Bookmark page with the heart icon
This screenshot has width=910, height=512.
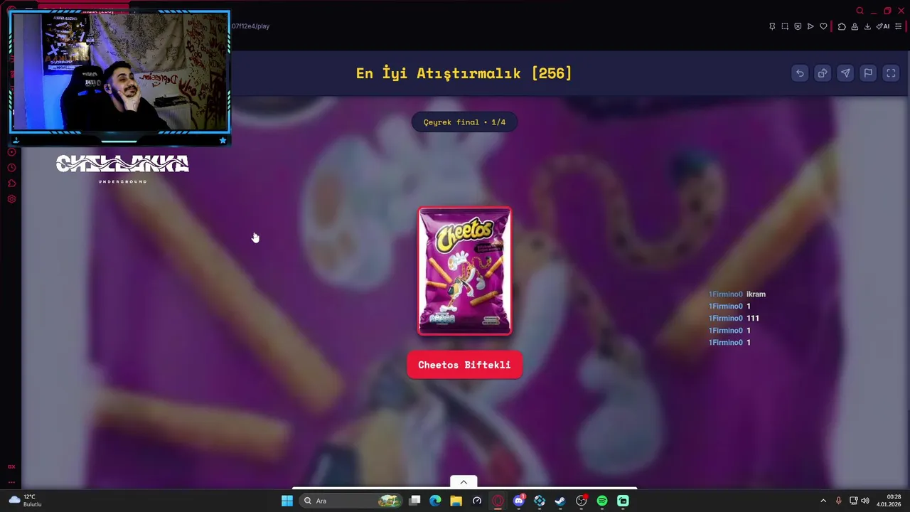(823, 26)
